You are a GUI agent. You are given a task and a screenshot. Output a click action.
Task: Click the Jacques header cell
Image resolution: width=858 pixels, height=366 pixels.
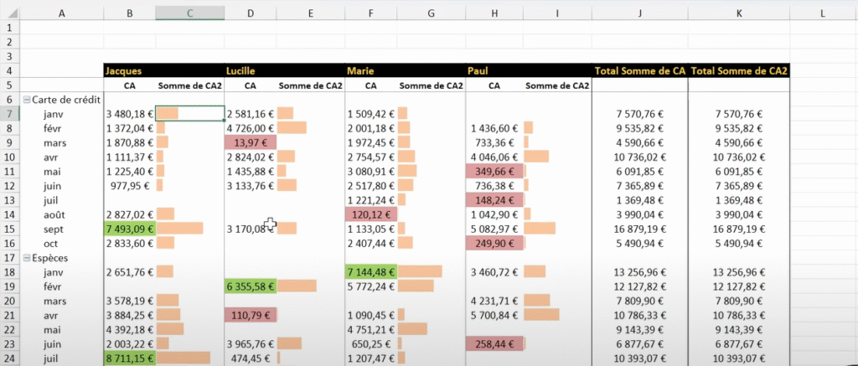point(130,70)
